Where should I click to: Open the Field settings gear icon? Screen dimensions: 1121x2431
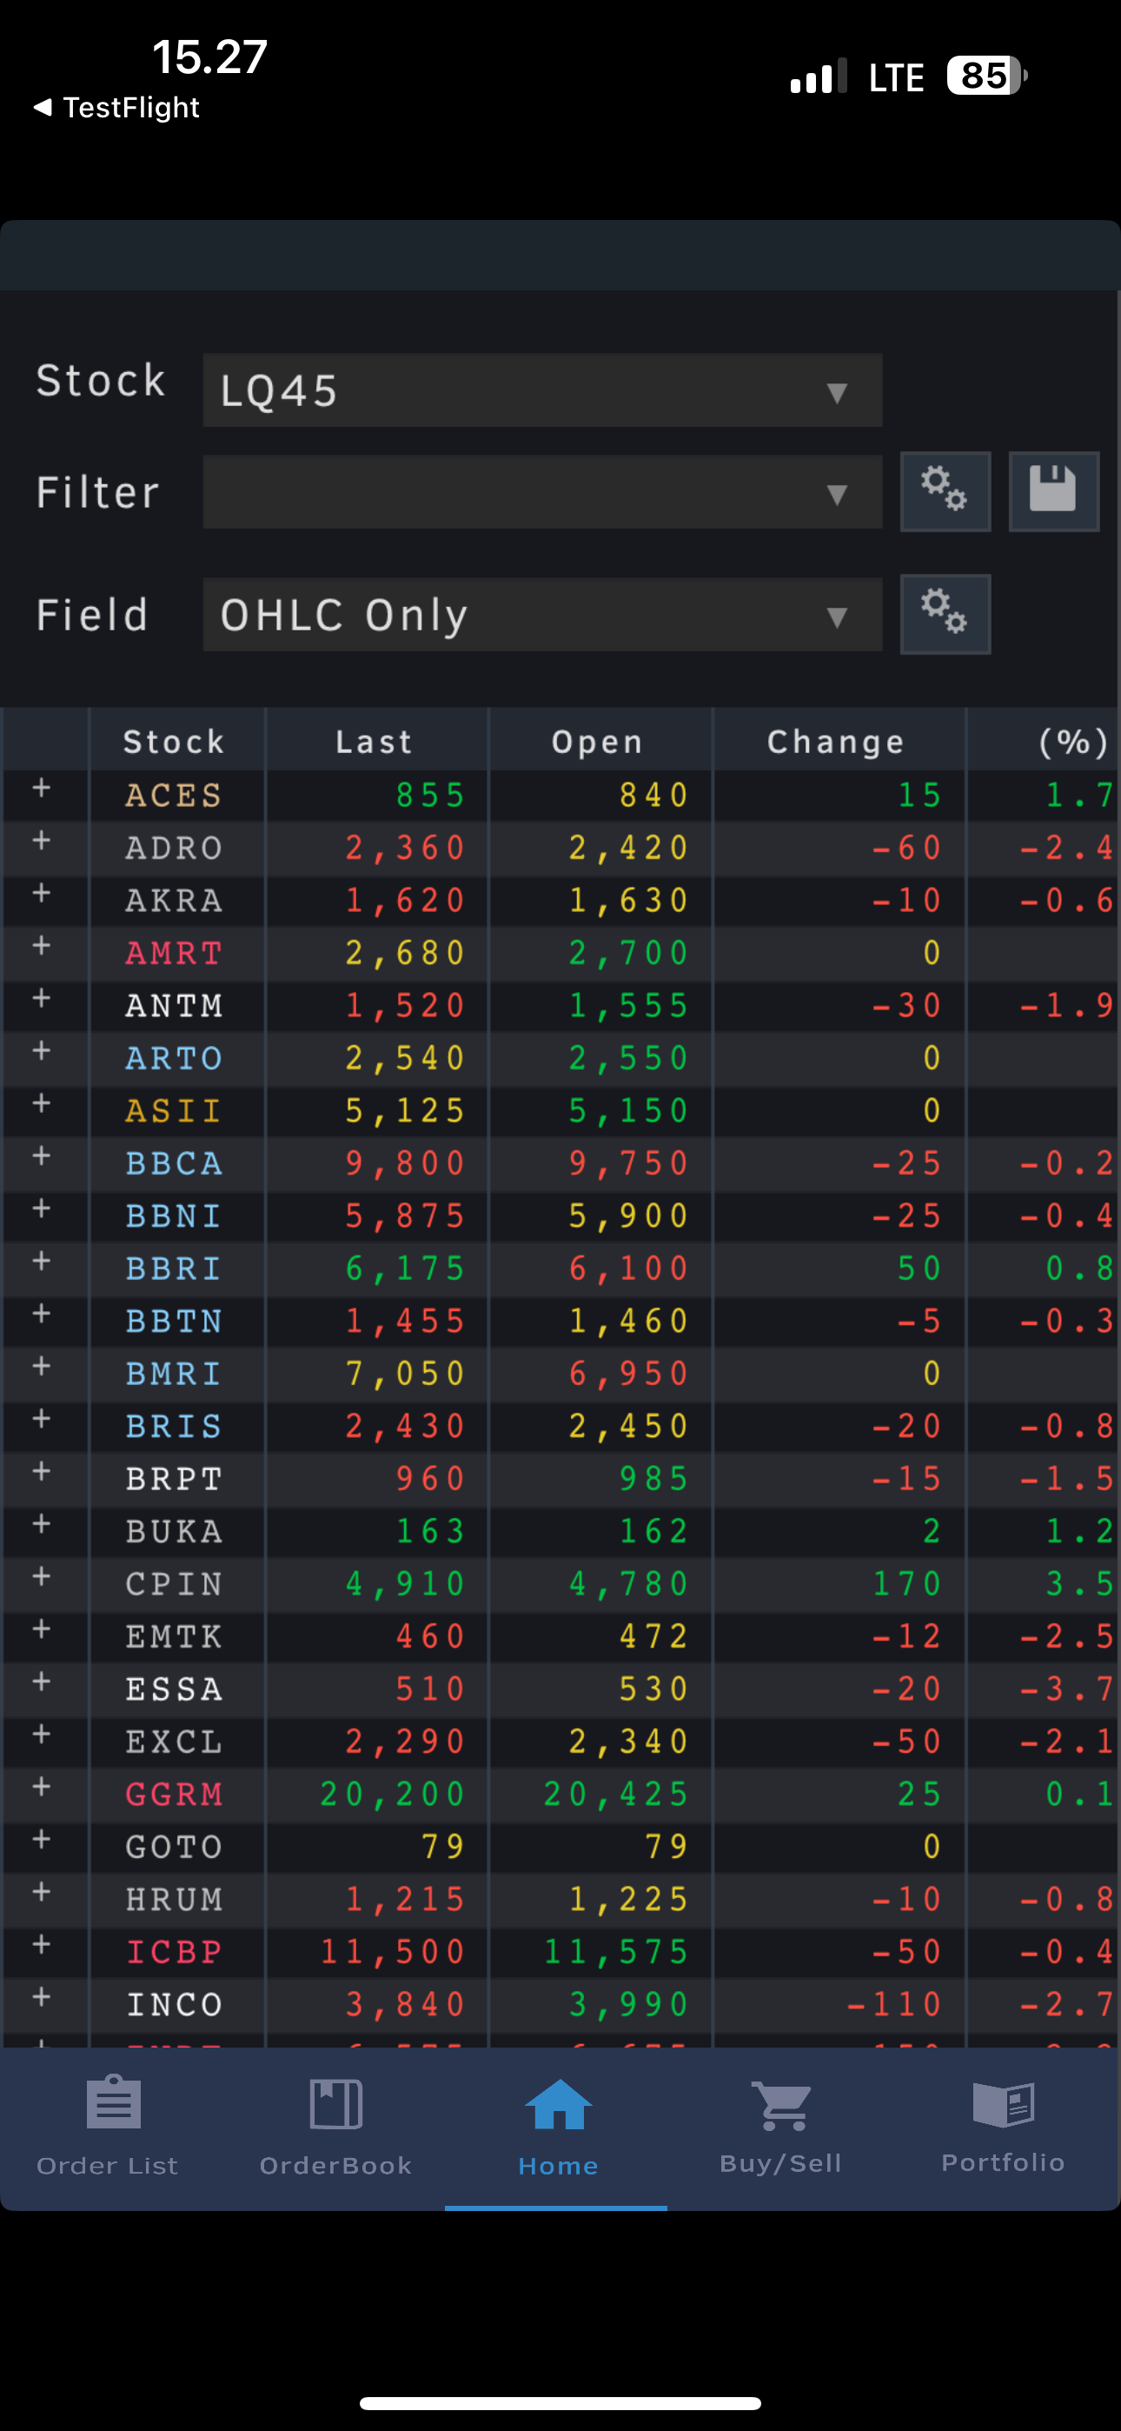pos(945,614)
